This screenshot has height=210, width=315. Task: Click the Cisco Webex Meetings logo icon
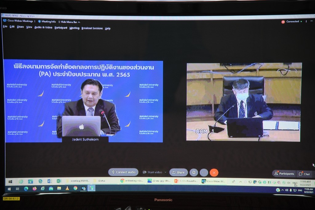click(x=5, y=21)
